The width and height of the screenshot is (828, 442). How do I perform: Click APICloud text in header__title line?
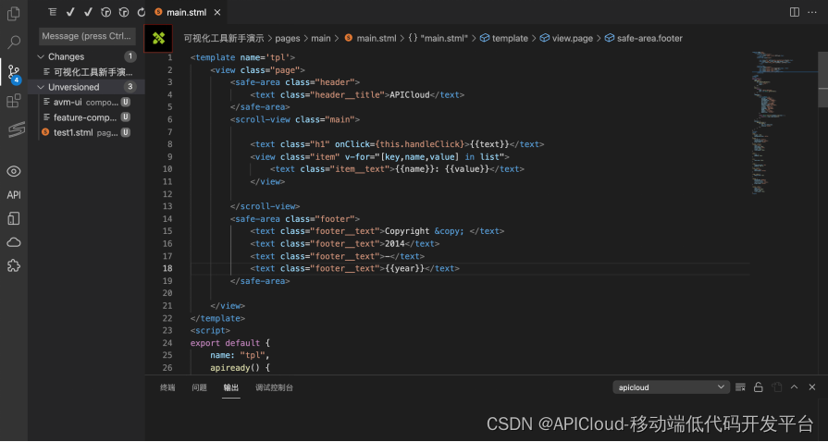pos(410,95)
